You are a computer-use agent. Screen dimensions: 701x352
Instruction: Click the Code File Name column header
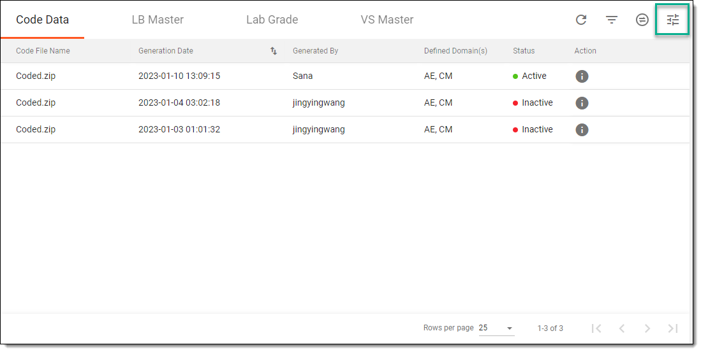[x=43, y=51]
